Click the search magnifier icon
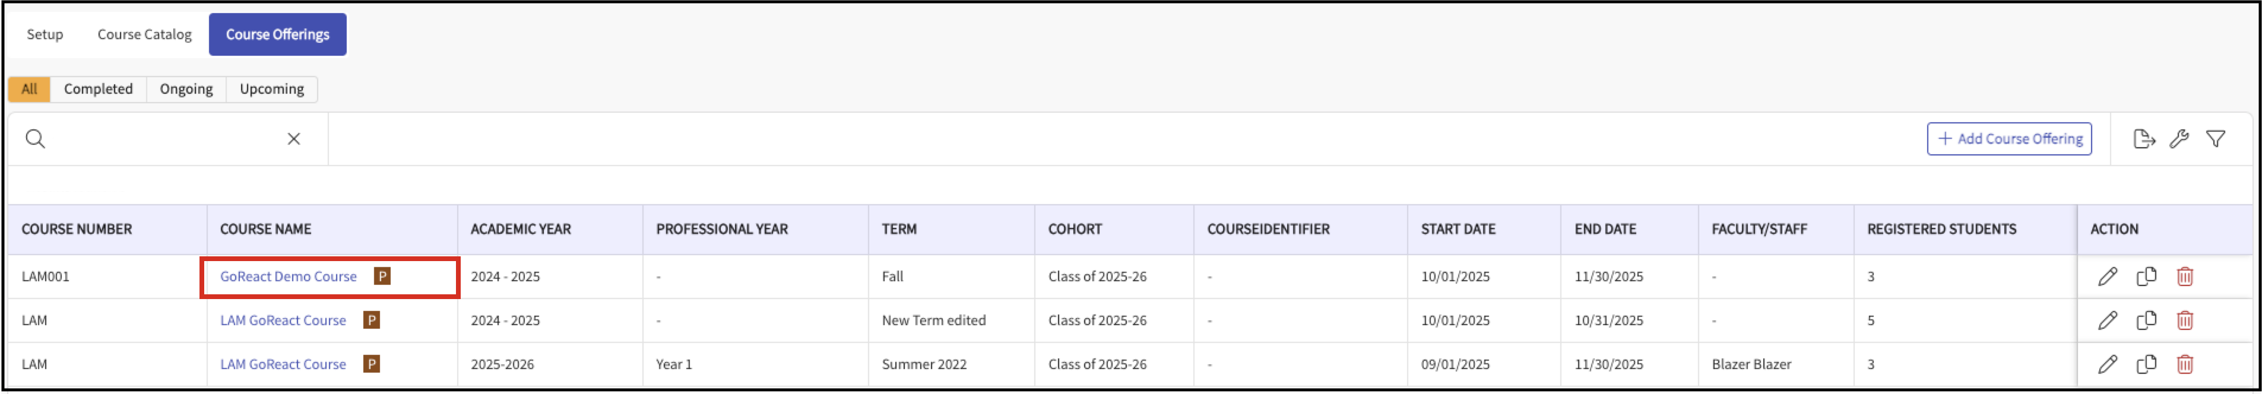 click(35, 139)
